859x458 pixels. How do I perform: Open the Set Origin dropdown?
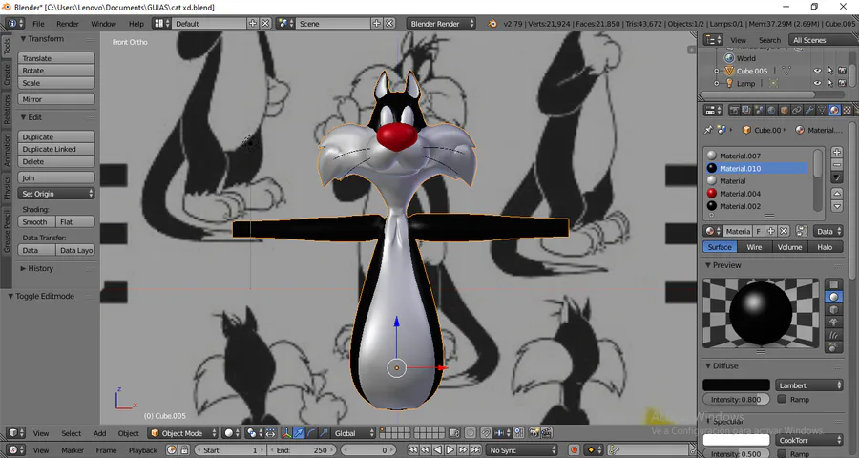56,194
